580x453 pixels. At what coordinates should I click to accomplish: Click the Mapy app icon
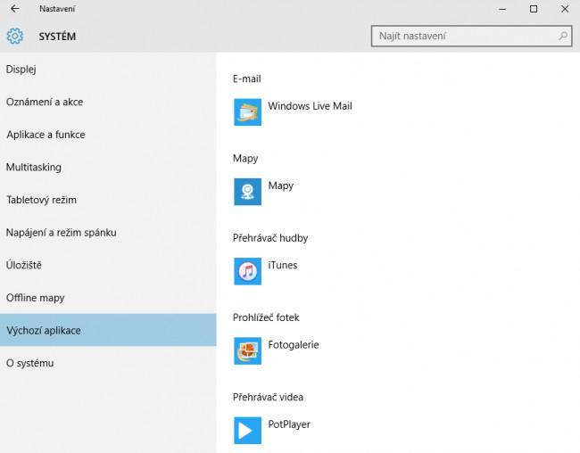pos(247,192)
